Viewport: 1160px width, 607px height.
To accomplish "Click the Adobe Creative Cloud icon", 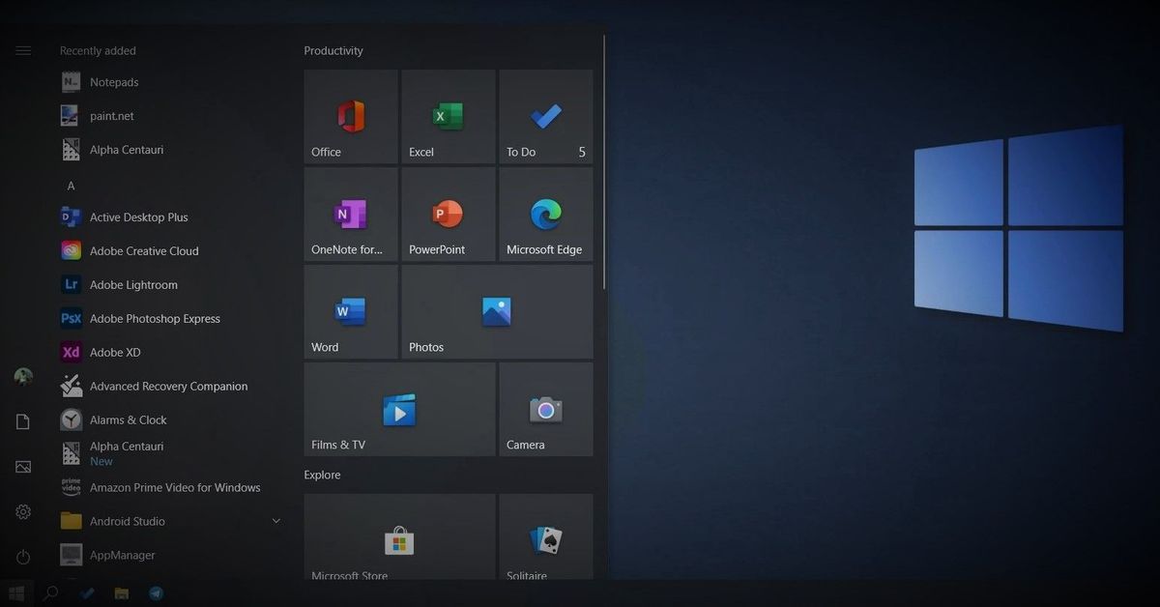I will click(71, 251).
